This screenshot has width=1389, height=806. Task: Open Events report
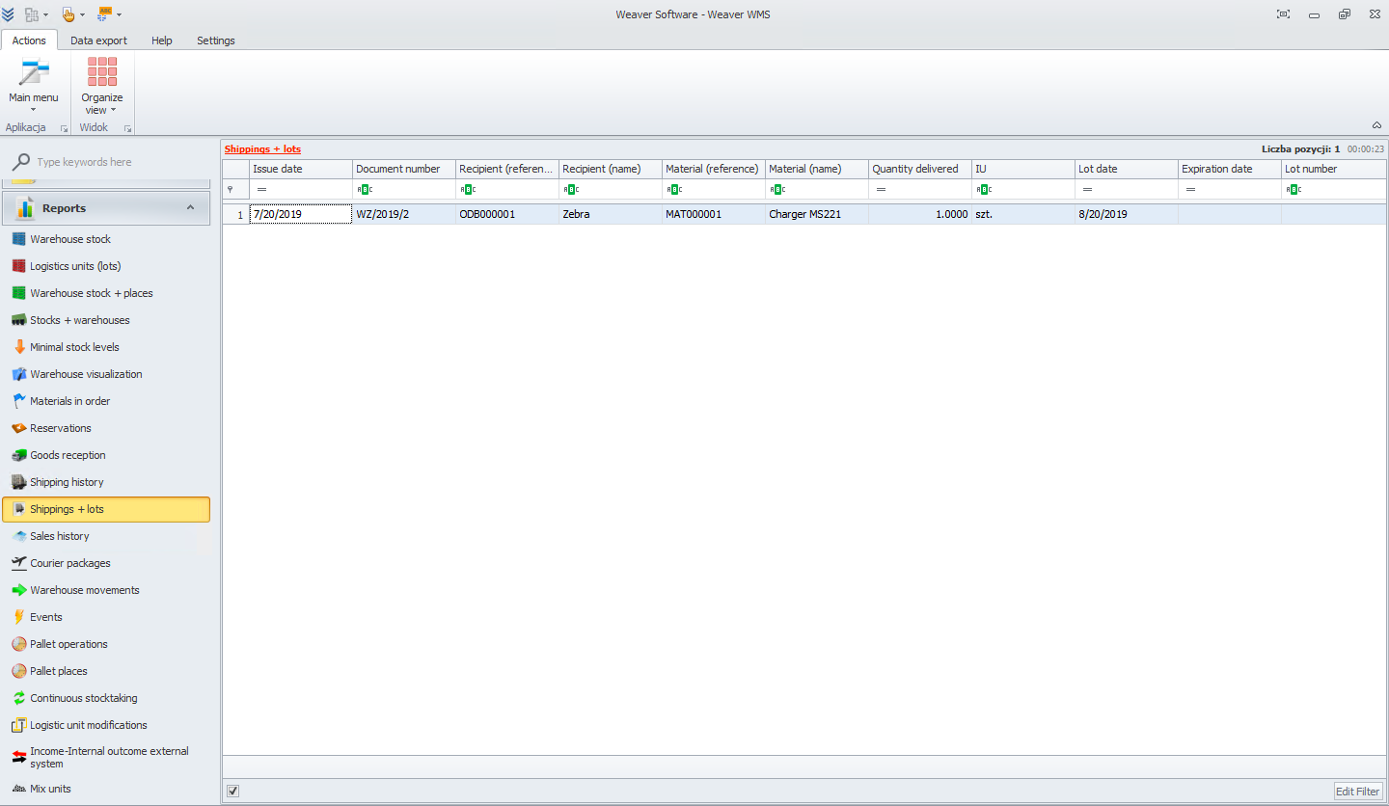tap(106, 617)
